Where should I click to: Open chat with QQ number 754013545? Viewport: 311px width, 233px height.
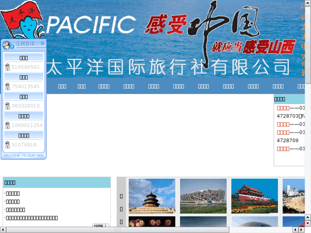click(26, 86)
